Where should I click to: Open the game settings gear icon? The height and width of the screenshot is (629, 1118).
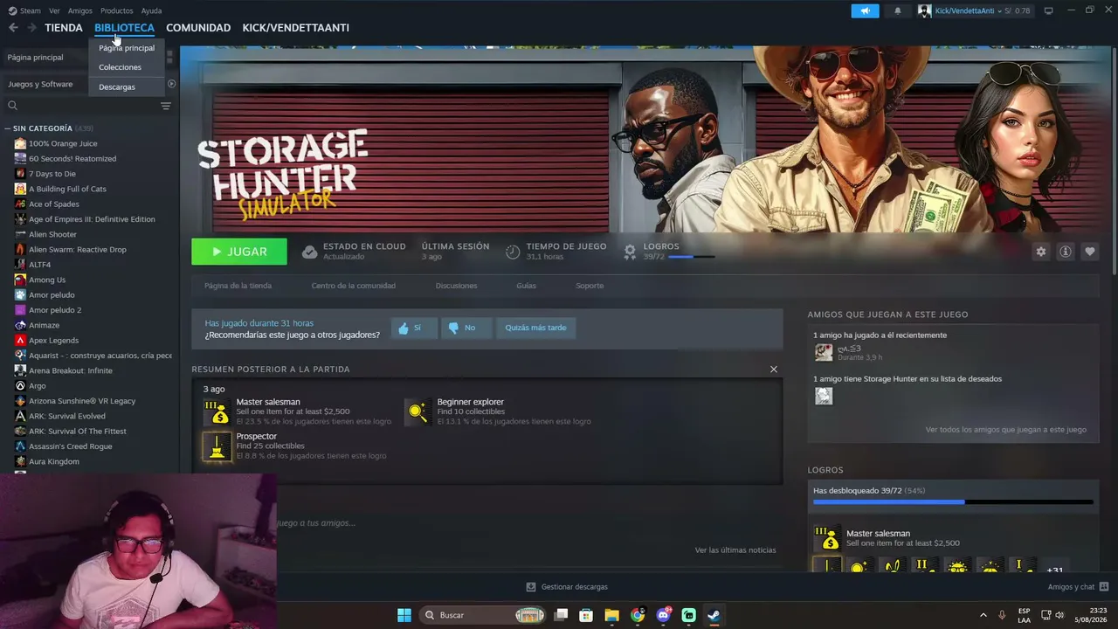pos(1040,252)
